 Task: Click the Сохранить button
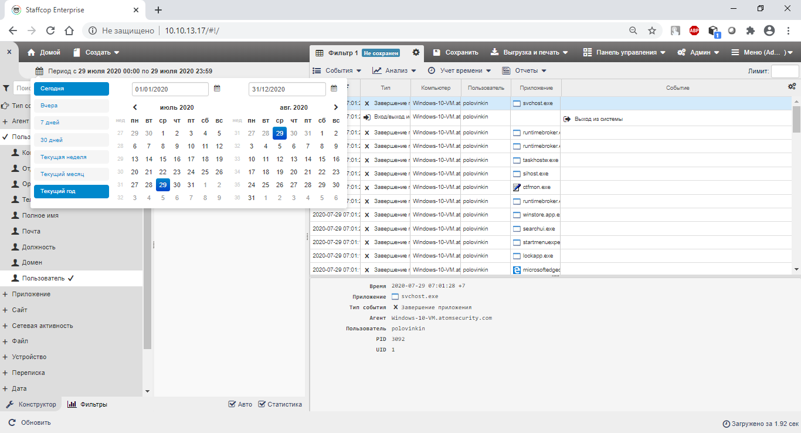(x=456, y=52)
